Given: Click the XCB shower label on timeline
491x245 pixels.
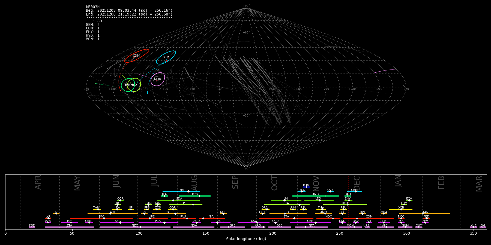Looking at the screenshot, I should pyautogui.click(x=401, y=208).
